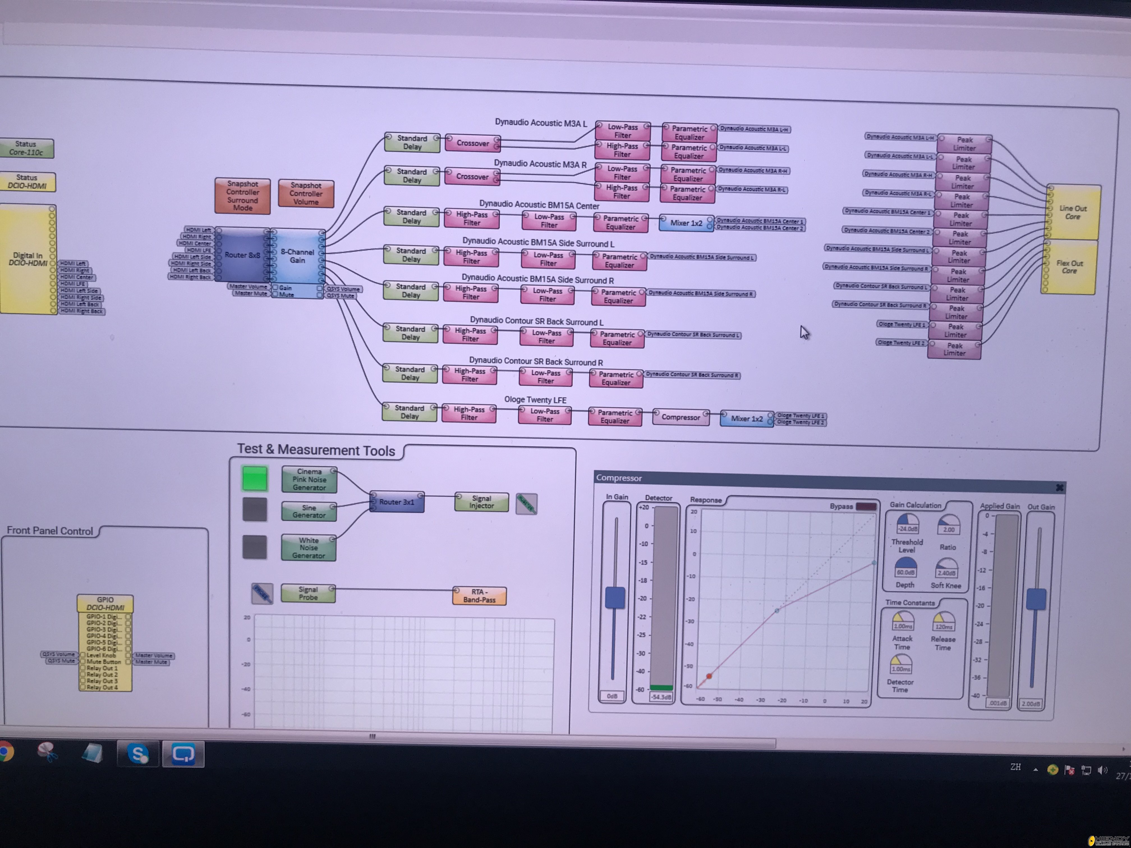Image resolution: width=1131 pixels, height=848 pixels.
Task: Select the Crossover block for M3A R
Action: 472,176
